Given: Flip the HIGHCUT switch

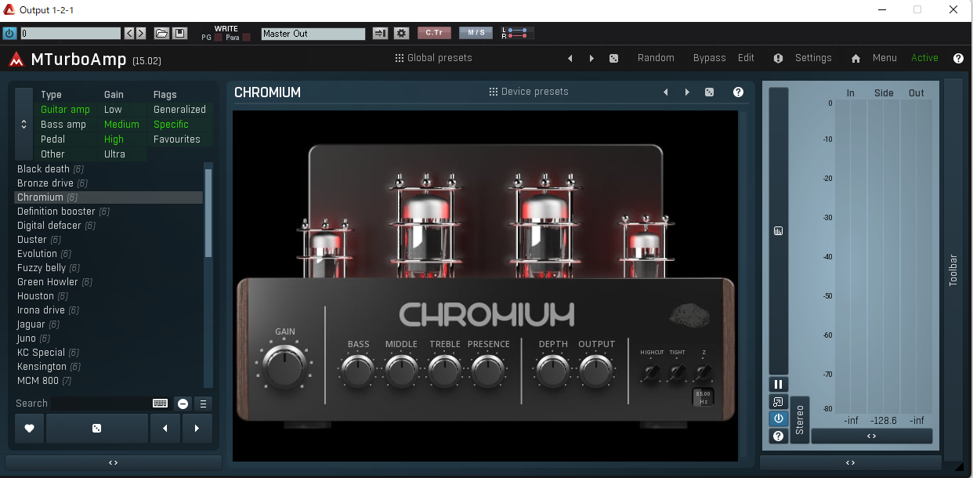Looking at the screenshot, I should click(x=650, y=372).
